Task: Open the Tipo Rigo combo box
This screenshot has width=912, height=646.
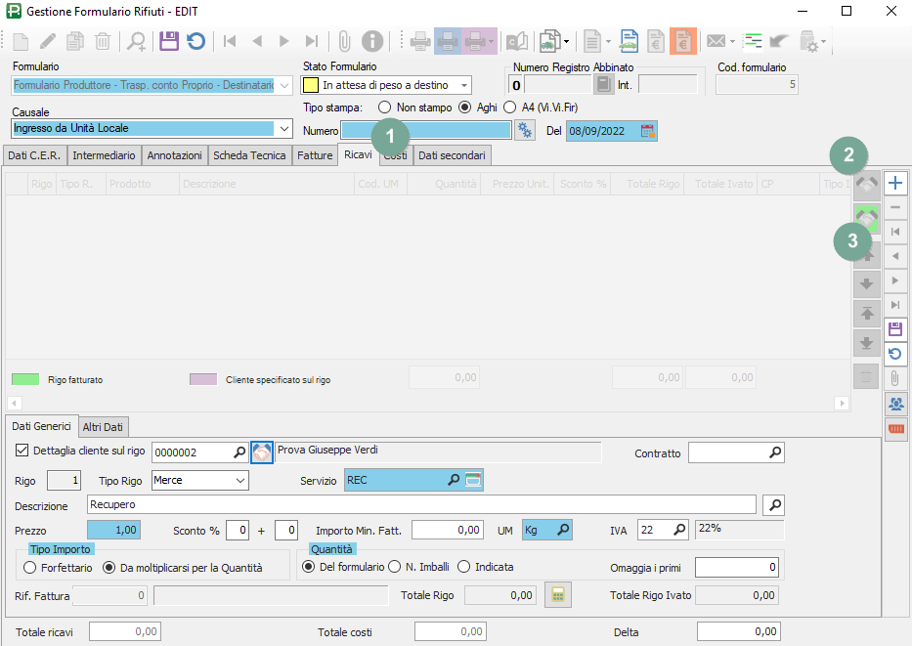Action: pyautogui.click(x=240, y=481)
